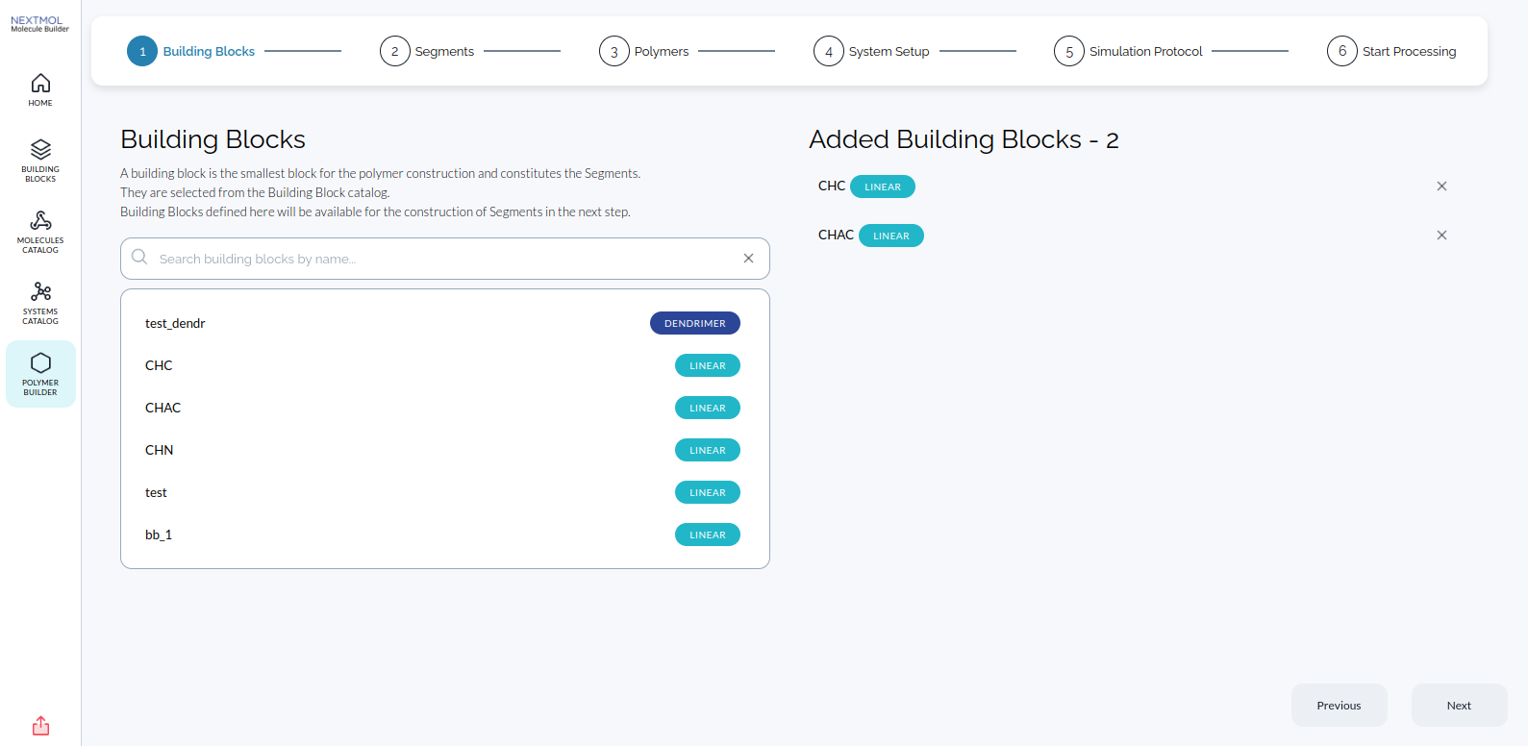Remove CHAC from added building blocks
This screenshot has height=746, width=1528.
point(1441,236)
